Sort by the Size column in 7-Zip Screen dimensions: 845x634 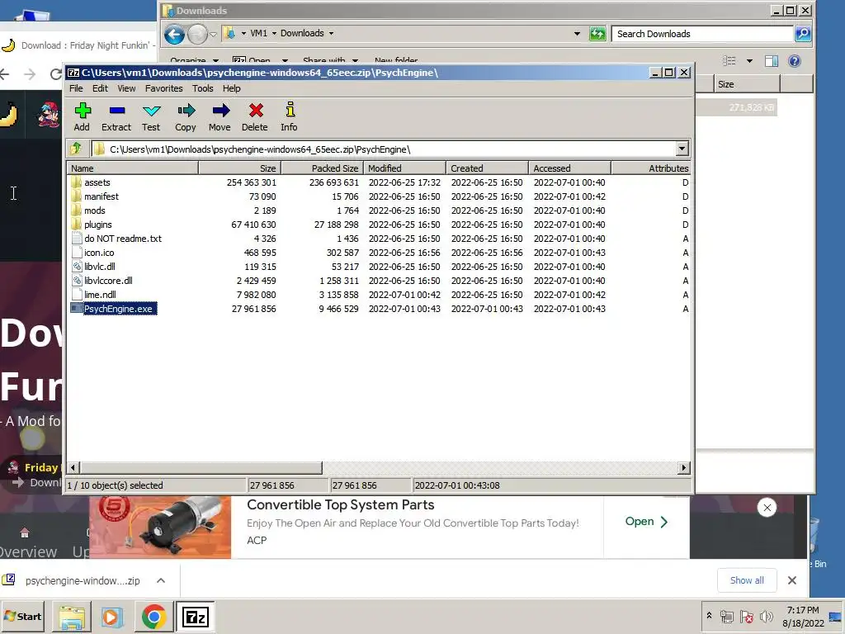coord(240,168)
